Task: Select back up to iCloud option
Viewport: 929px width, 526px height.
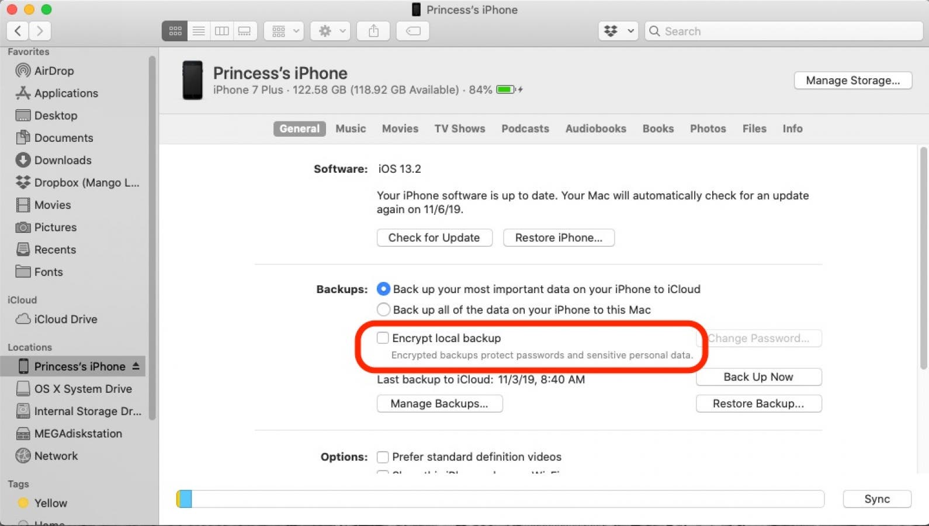Action: [x=383, y=289]
